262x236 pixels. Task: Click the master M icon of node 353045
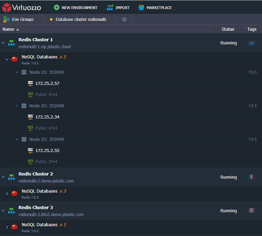(x=24, y=72)
